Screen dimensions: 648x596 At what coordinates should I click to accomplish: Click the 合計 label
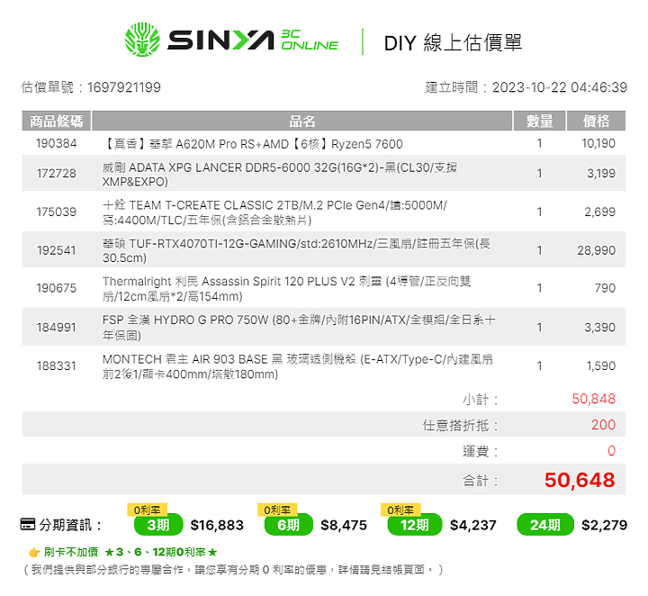(x=481, y=481)
